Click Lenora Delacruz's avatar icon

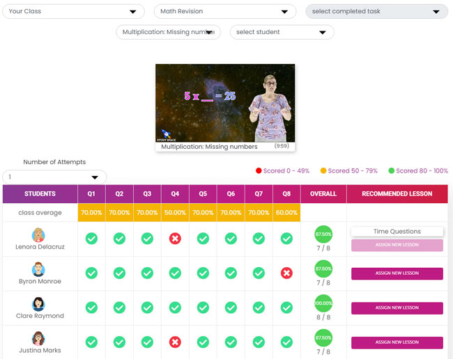(x=40, y=234)
